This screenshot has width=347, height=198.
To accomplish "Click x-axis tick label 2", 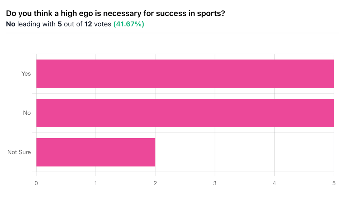I will coord(155,183).
